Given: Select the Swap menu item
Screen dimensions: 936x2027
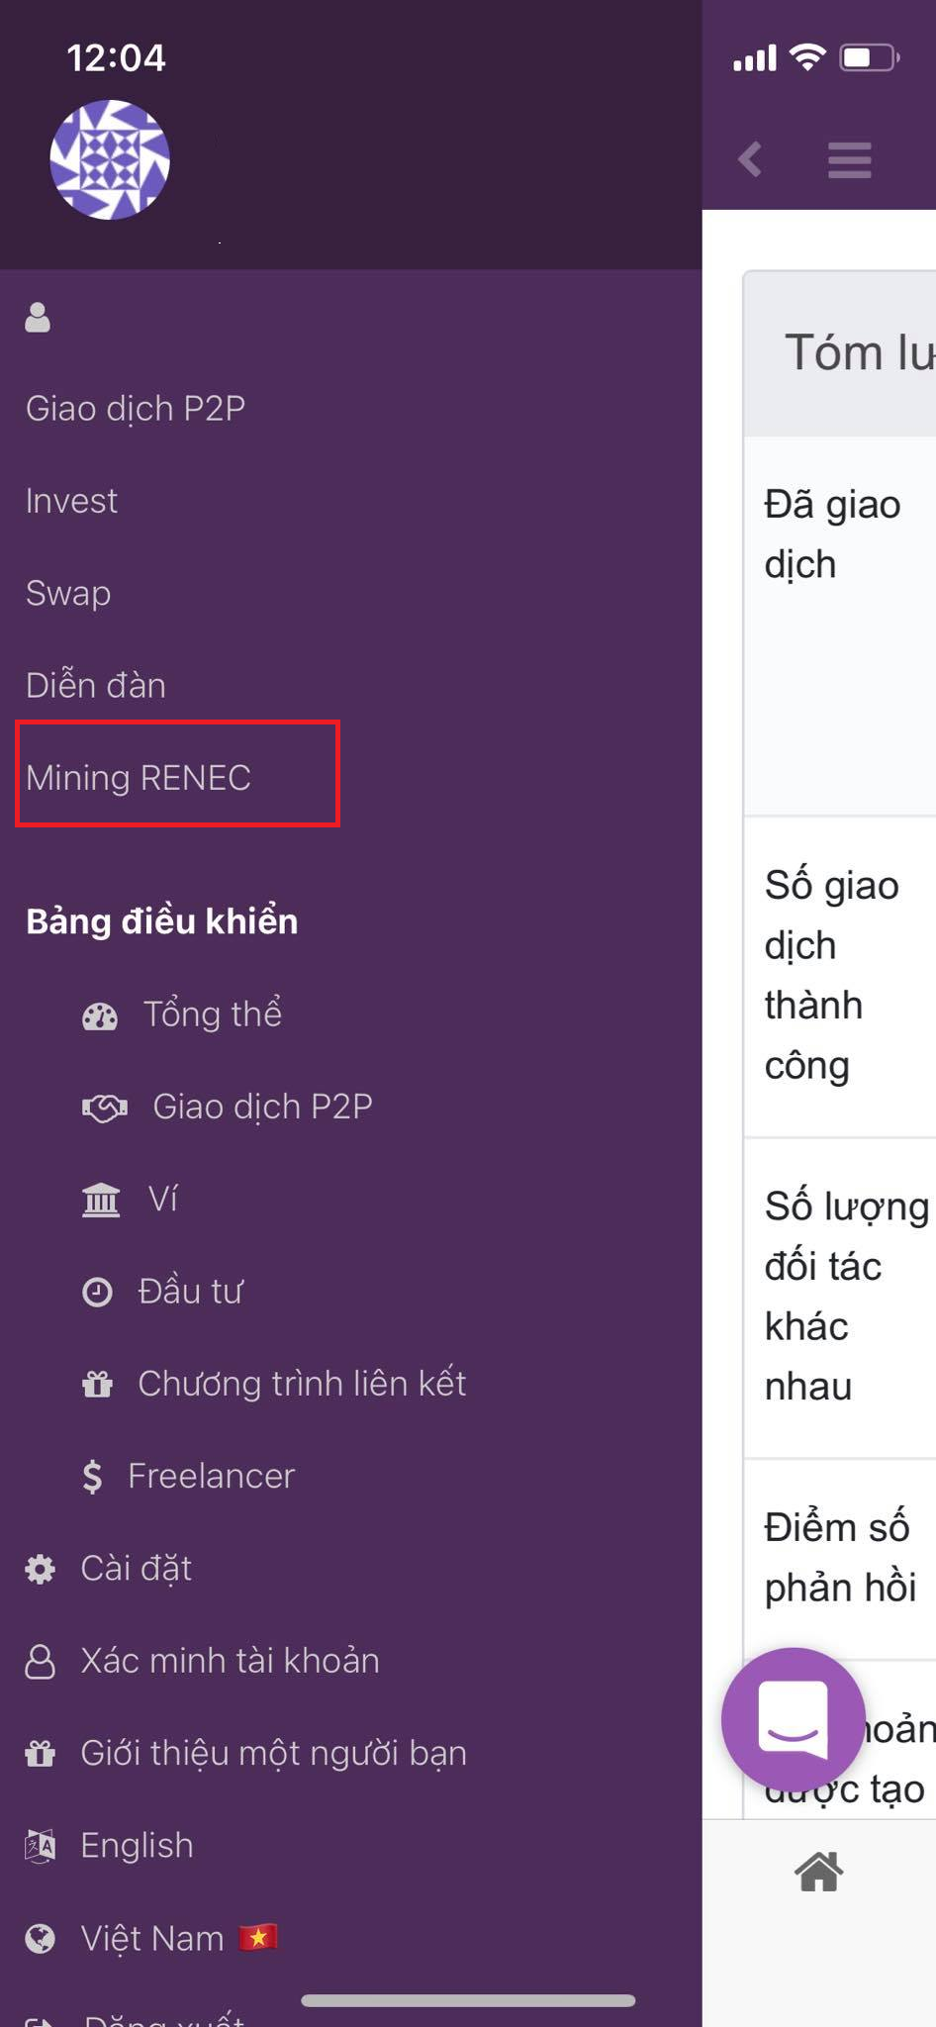Looking at the screenshot, I should tap(67, 593).
